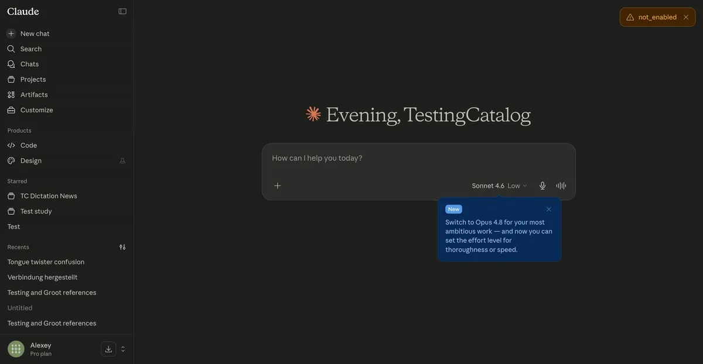Start dictation with the microphone icon
Viewport: 703px width, 364px height.
point(542,186)
